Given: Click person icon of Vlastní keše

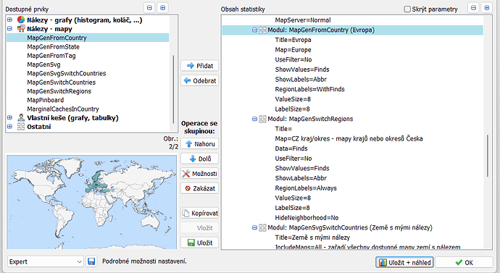Looking at the screenshot, I should tap(21, 117).
